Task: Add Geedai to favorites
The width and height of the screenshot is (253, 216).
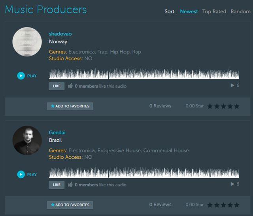Action: 70,205
